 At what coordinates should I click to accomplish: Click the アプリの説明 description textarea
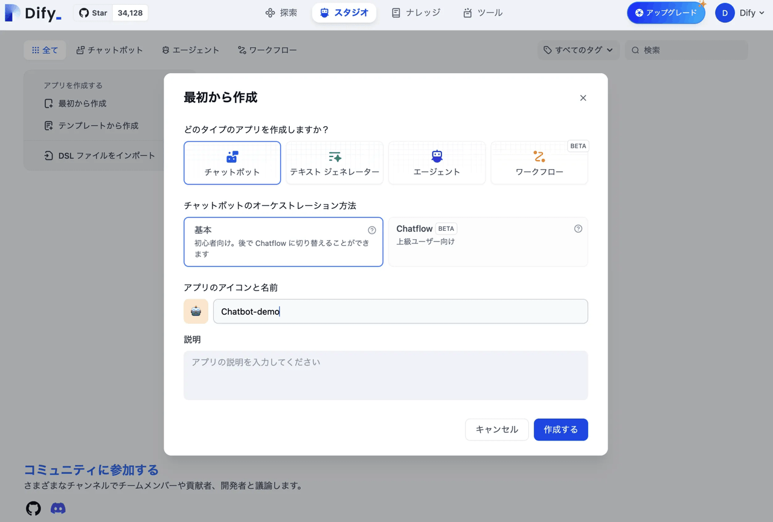click(x=386, y=375)
